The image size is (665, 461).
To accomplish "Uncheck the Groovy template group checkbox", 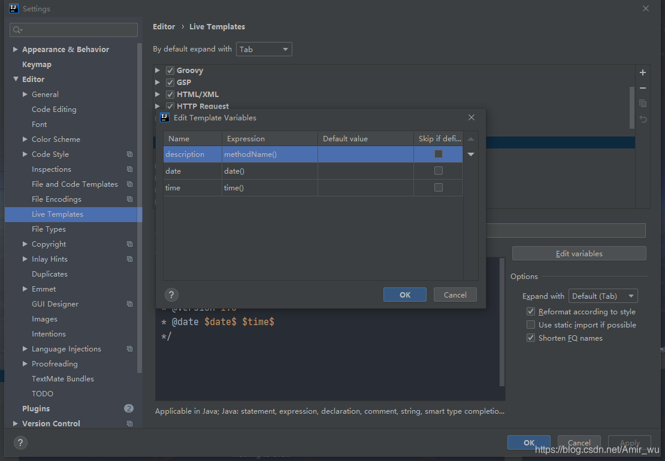I will click(x=170, y=70).
